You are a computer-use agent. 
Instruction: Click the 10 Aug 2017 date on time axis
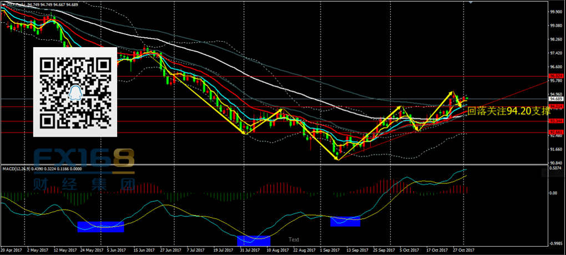(x=279, y=251)
